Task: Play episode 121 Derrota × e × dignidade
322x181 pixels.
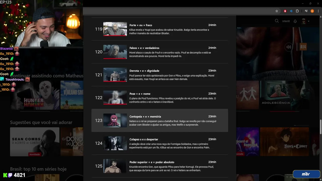Action: pos(160,75)
